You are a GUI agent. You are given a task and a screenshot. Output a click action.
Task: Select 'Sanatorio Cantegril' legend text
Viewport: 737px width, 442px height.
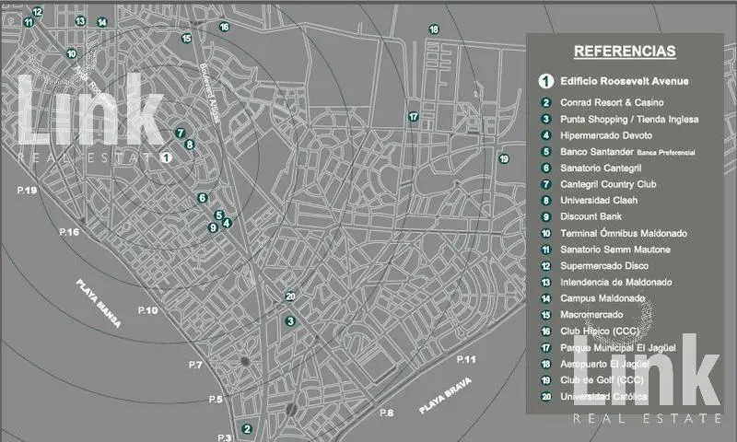(601, 168)
